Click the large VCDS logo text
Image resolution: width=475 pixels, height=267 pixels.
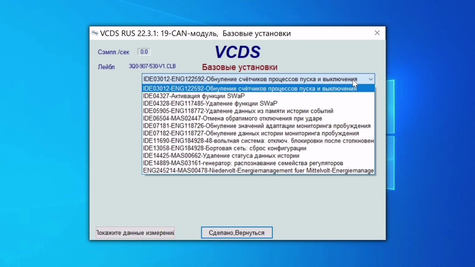pos(237,52)
